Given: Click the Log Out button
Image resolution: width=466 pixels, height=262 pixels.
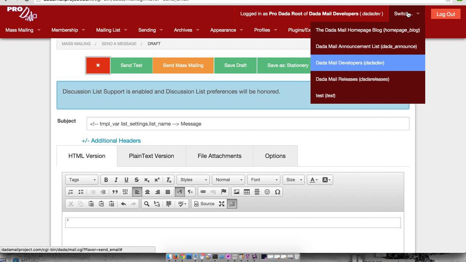Looking at the screenshot, I should [446, 14].
